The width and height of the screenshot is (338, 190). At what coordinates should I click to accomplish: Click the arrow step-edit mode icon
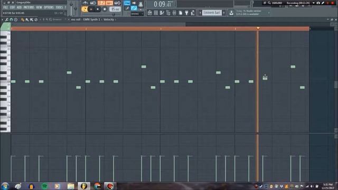[134, 3]
